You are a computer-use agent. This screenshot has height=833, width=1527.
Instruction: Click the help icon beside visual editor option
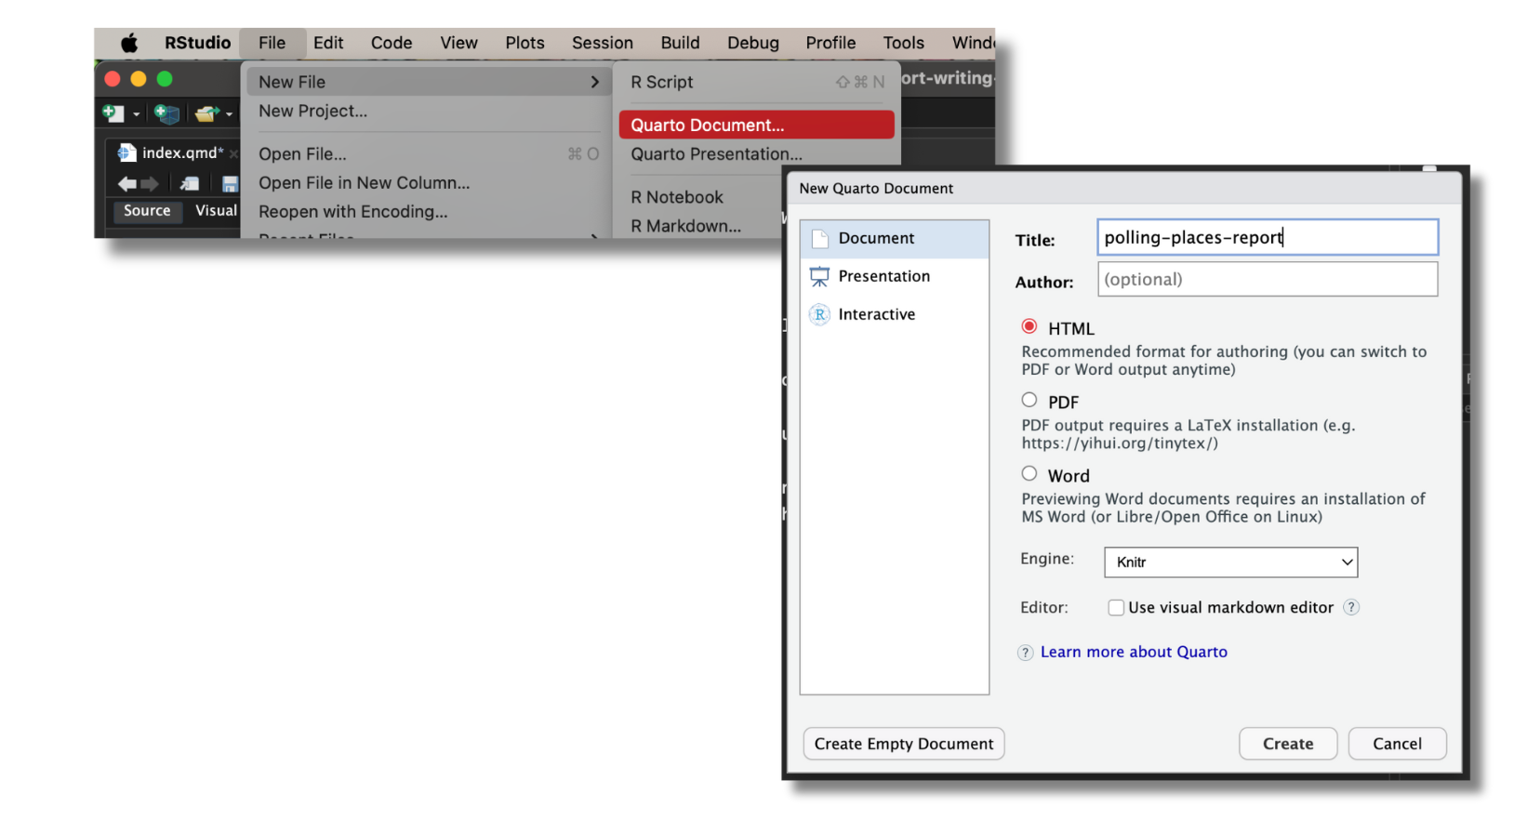(x=1351, y=607)
